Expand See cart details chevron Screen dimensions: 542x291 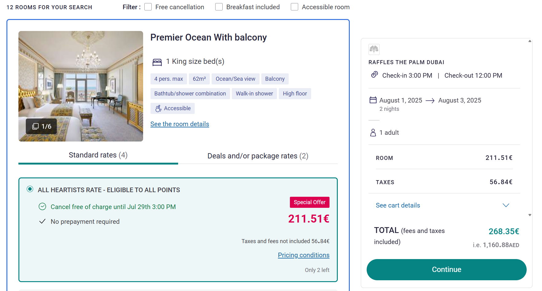[x=506, y=205]
